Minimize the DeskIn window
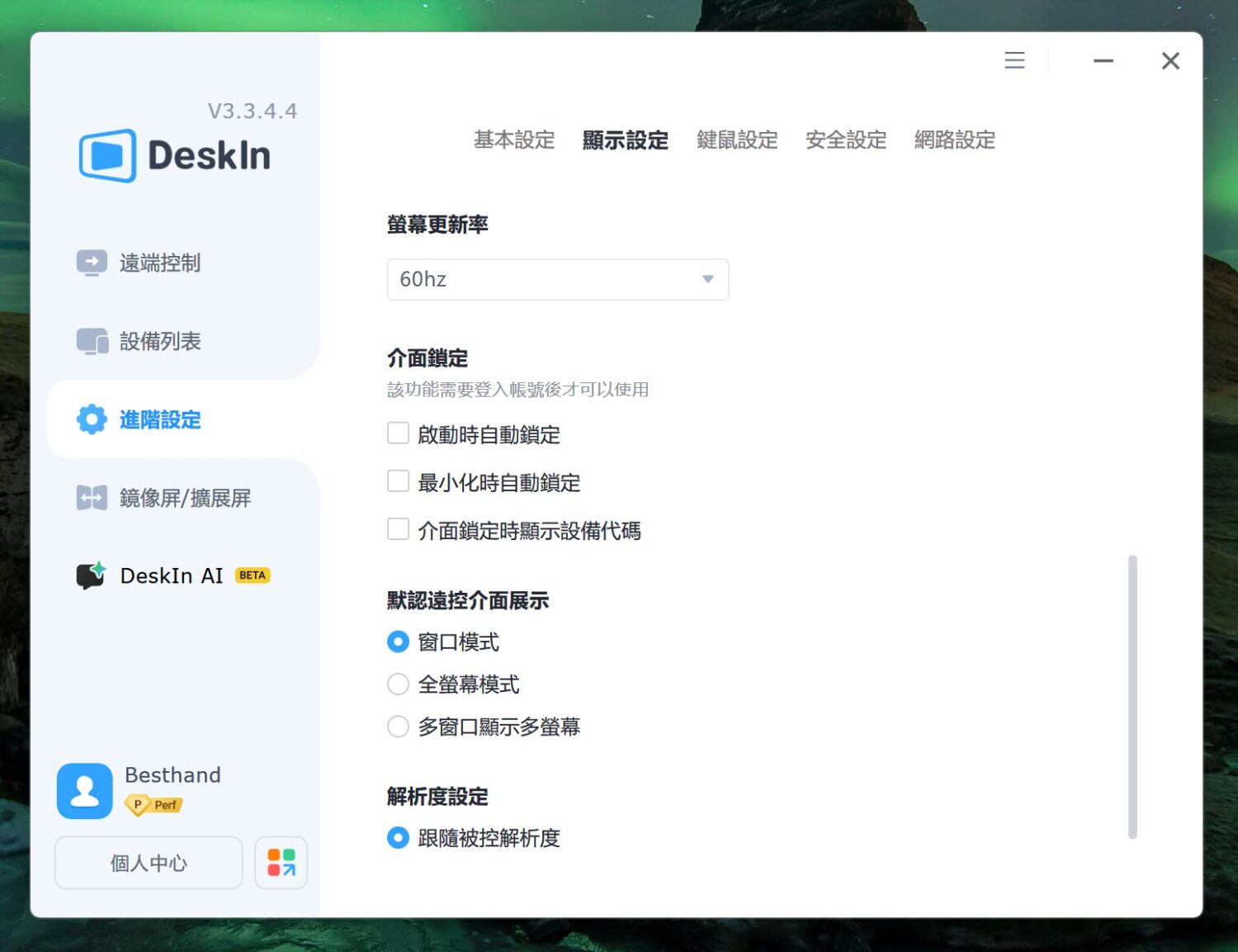The width and height of the screenshot is (1238, 952). pos(1103,60)
